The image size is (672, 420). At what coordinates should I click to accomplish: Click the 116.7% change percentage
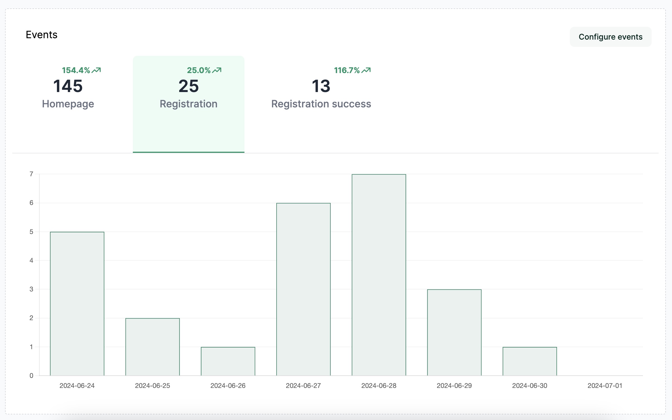347,70
